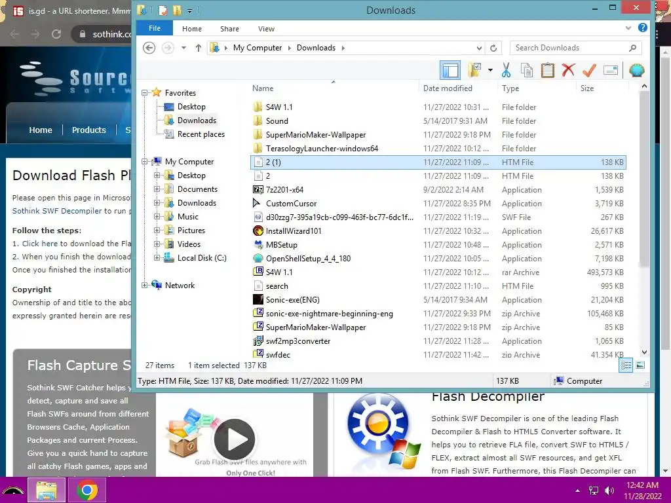
Task: Select the CustomCursor application icon
Action: coord(258,204)
